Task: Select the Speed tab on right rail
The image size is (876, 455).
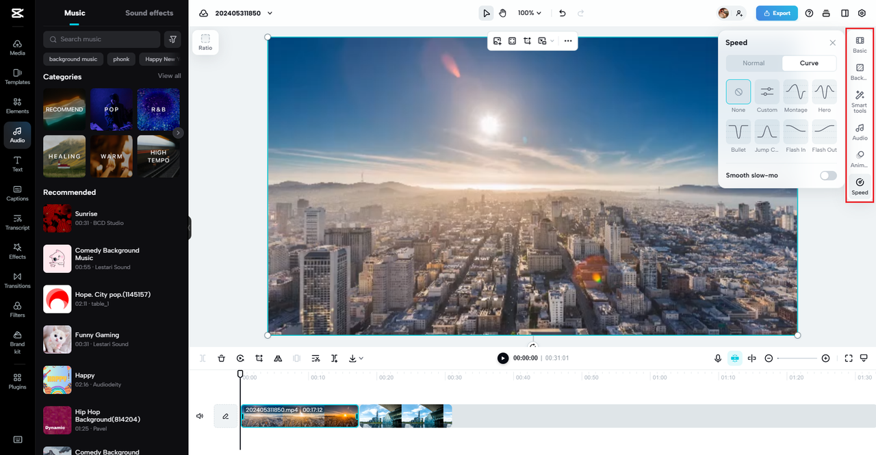Action: tap(860, 187)
